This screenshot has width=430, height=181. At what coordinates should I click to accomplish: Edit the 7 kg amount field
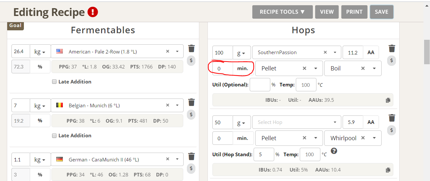(21, 105)
